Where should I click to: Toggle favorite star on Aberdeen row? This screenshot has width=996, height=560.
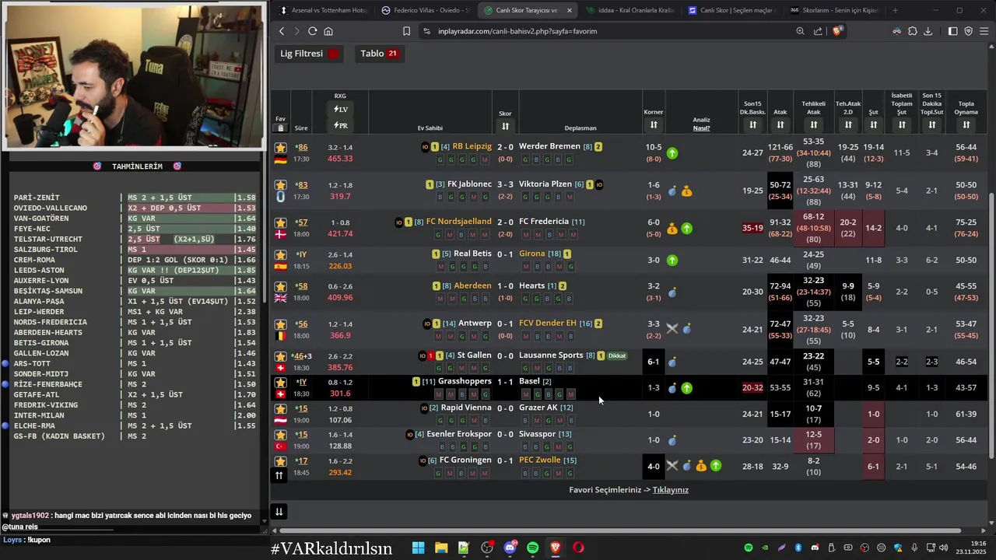pos(281,286)
